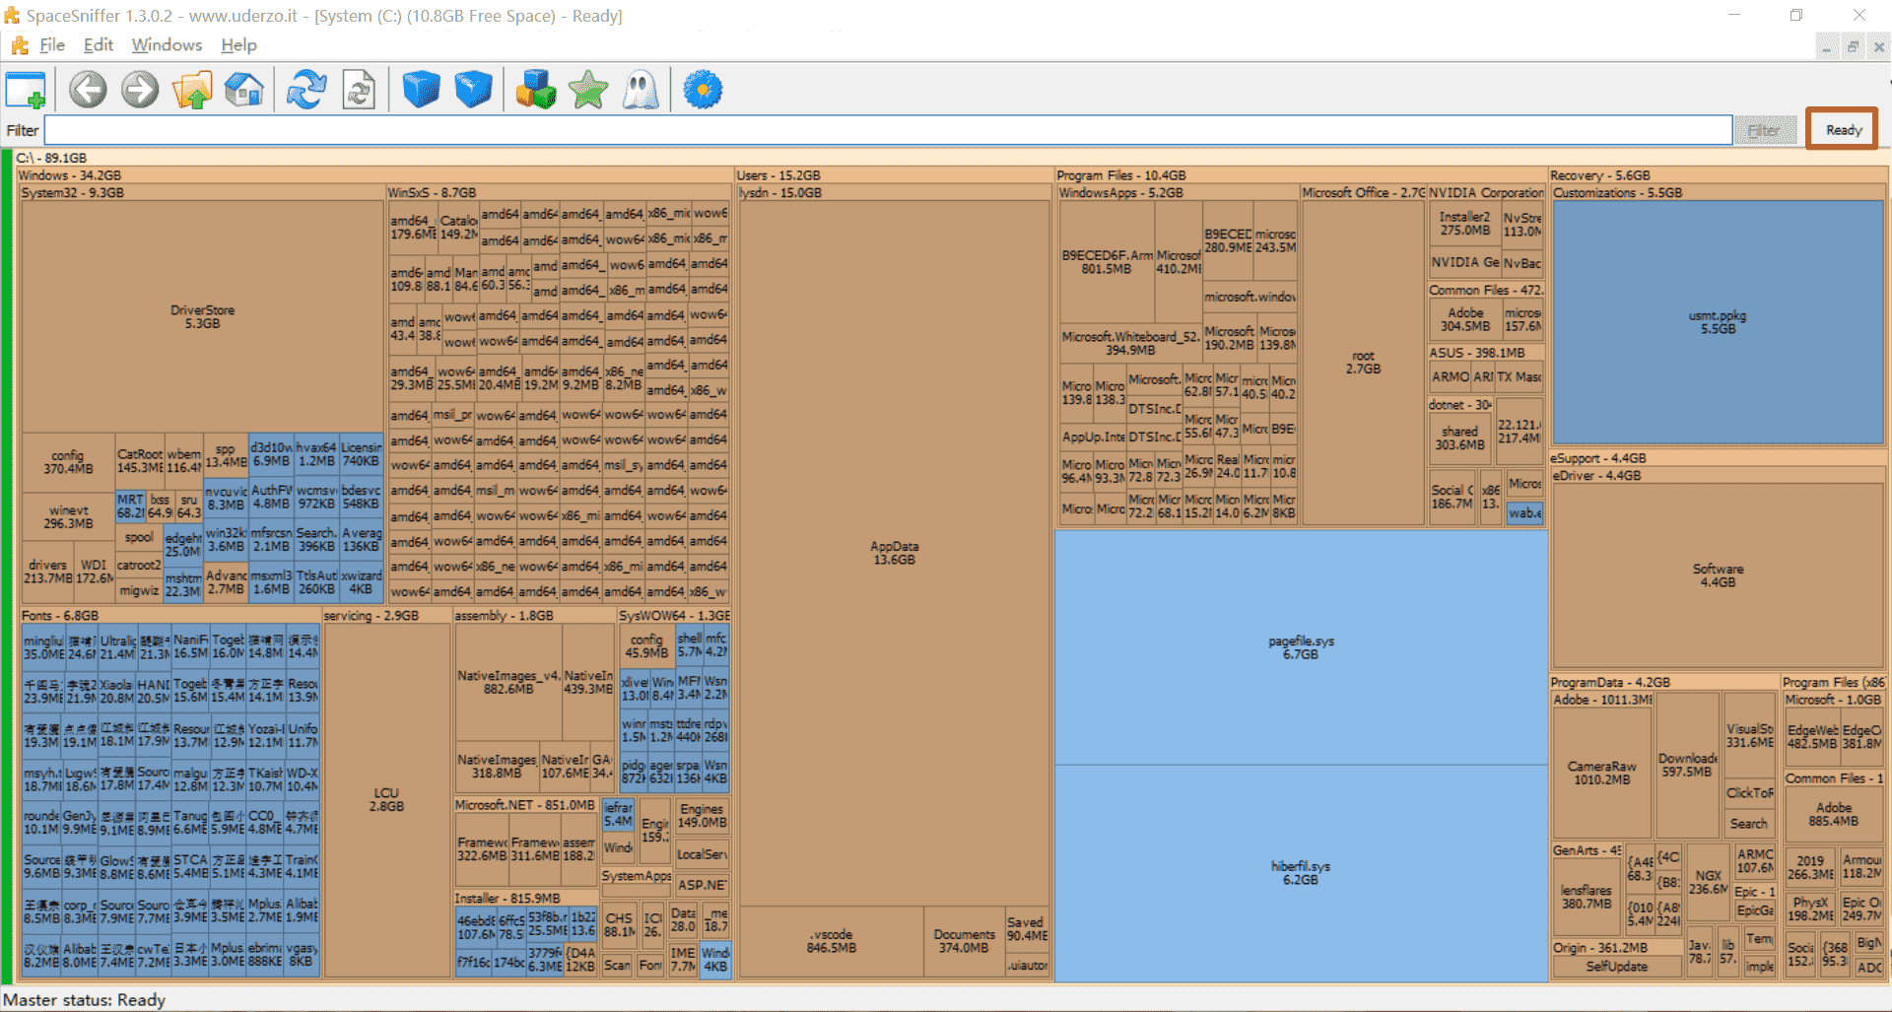
Task: Show more detail with the second blue cube
Action: coord(473,90)
